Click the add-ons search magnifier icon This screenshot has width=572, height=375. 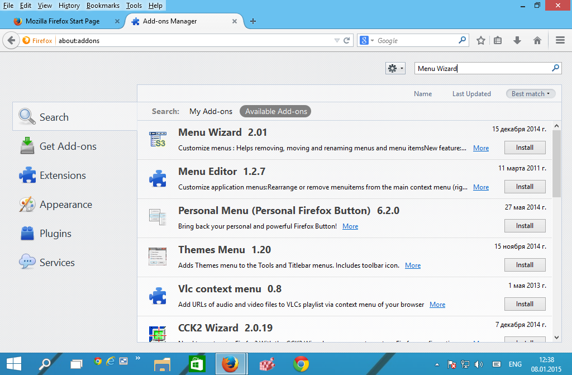(555, 68)
